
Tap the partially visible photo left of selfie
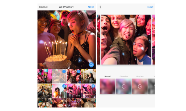pyautogui.click(x=99, y=40)
